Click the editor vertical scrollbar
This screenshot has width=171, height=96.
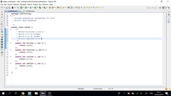coord(164,49)
